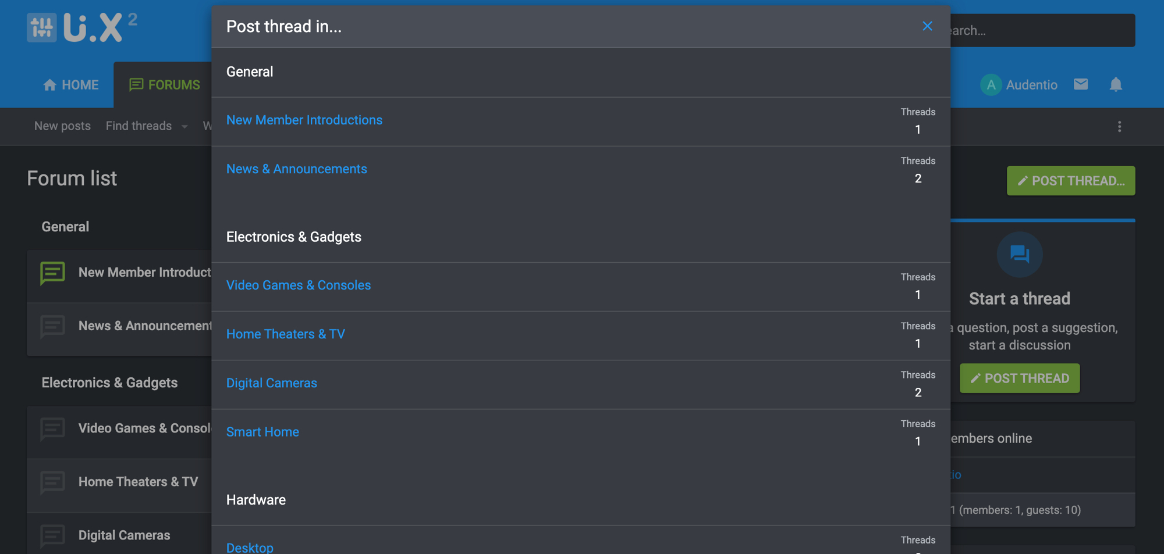Select Smart Home forum in dialog
The height and width of the screenshot is (554, 1164).
(x=262, y=432)
